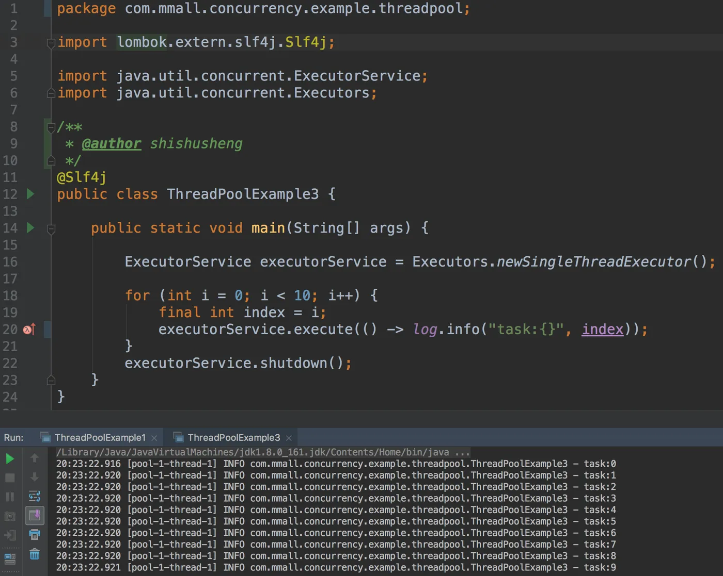723x576 pixels.
Task: Clear console with trash can icon
Action: (35, 554)
